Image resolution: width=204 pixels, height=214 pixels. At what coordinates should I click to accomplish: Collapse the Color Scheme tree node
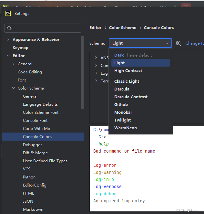coord(14,88)
